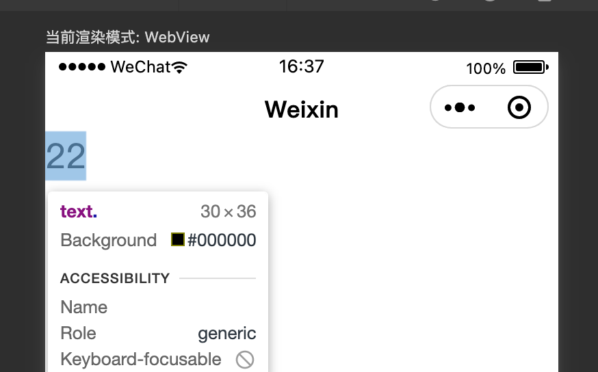The height and width of the screenshot is (372, 598).
Task: Click the #000000 hex color value
Action: [x=222, y=240]
